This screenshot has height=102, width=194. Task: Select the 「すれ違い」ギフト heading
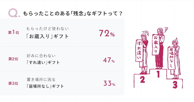tap(43, 62)
